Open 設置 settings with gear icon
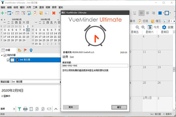This screenshot has width=176, height=117. pyautogui.click(x=168, y=27)
